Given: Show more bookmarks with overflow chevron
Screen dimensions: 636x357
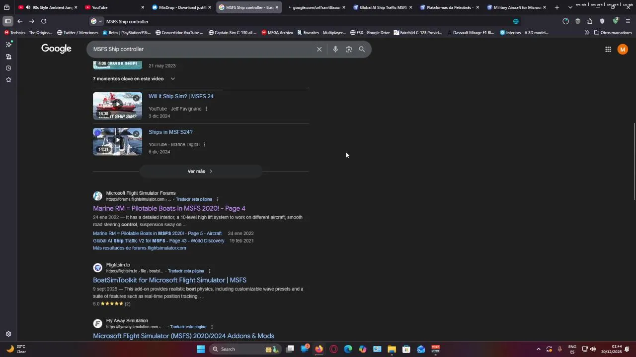Looking at the screenshot, I should click(x=587, y=33).
